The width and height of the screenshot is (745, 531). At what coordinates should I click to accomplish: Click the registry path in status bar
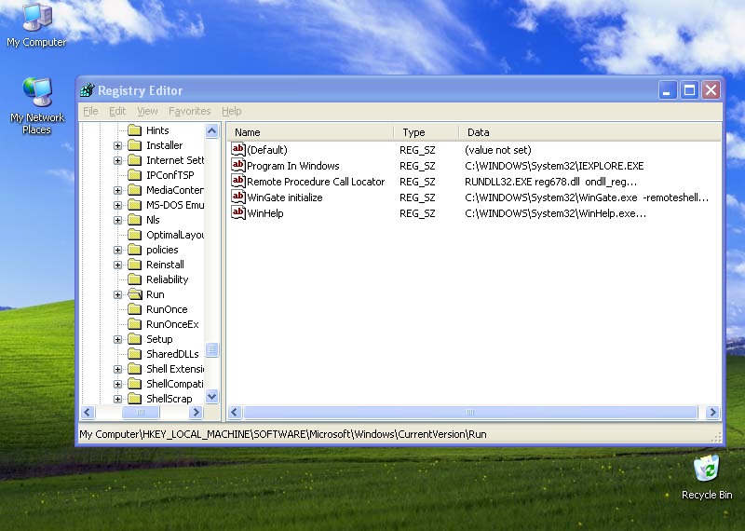tap(283, 434)
